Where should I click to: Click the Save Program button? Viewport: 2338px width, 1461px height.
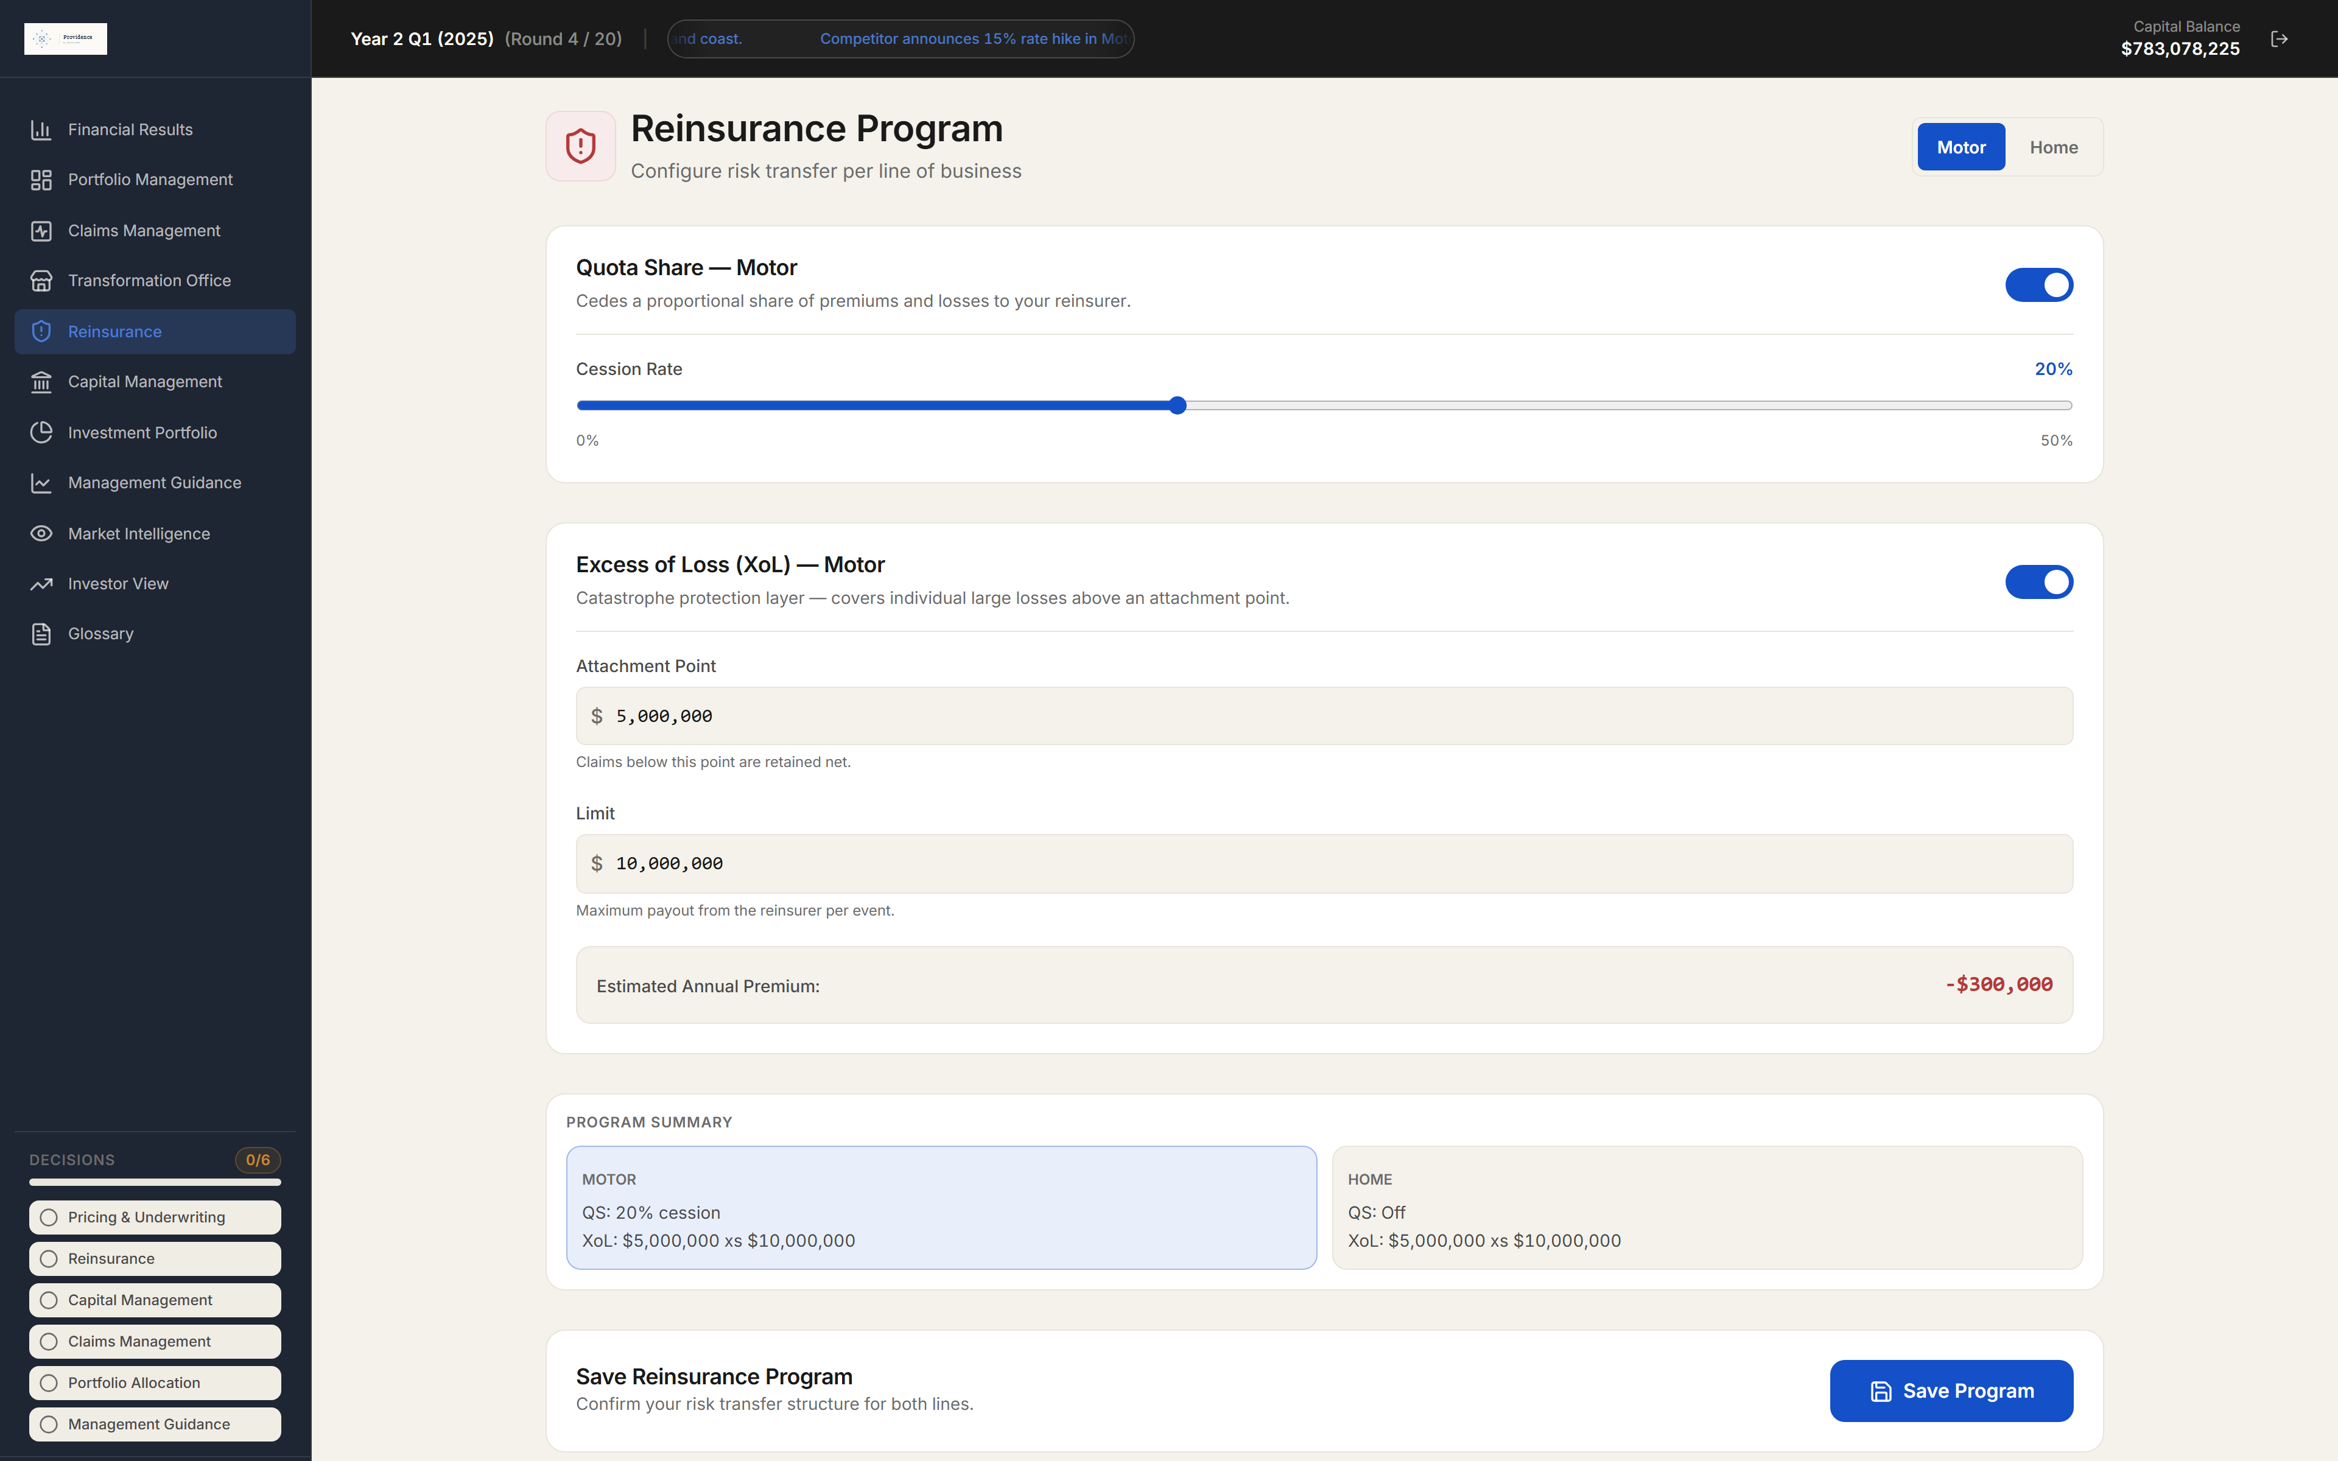pos(1951,1392)
